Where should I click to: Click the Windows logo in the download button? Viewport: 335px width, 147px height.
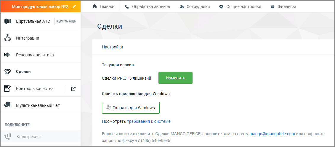point(108,107)
